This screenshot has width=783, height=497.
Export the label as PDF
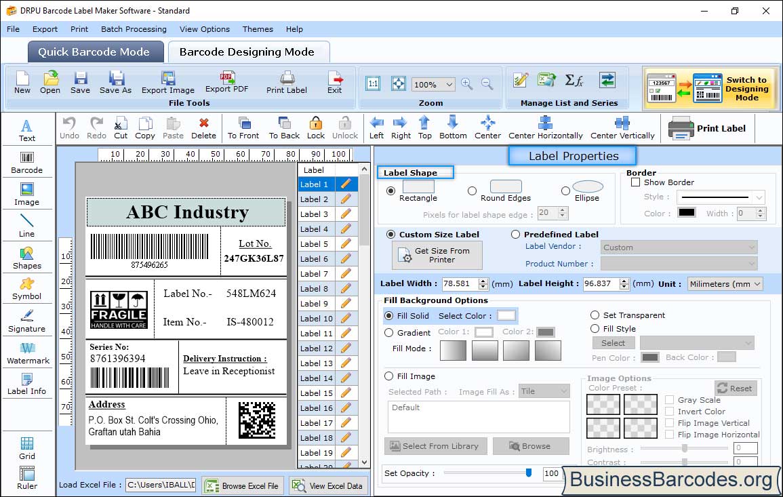coord(226,83)
